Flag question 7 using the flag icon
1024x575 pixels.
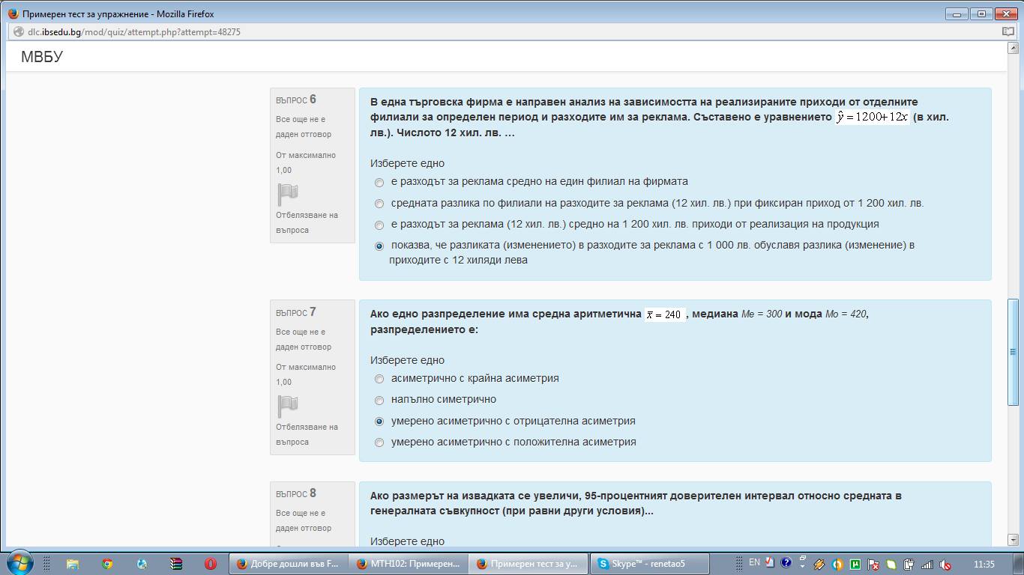[x=288, y=407]
